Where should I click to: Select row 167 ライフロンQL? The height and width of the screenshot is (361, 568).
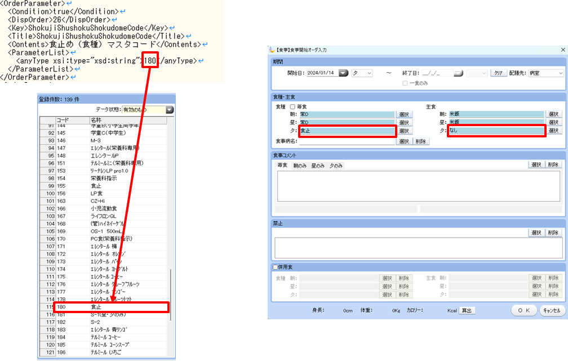pyautogui.click(x=103, y=216)
